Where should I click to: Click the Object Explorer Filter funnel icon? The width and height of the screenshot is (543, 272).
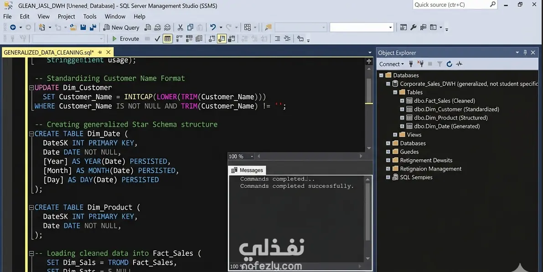(440, 64)
